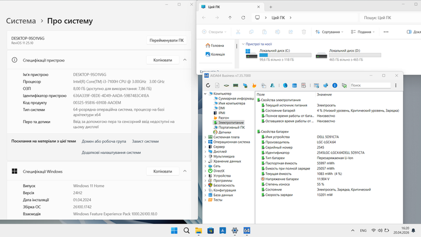
Task: Open AIDA64 three-dot options menu
Action: pos(396,85)
